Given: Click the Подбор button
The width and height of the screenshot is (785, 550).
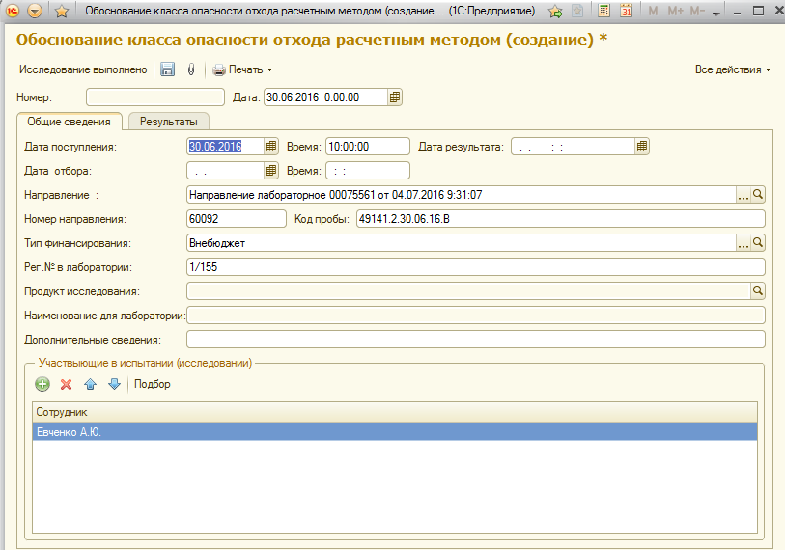Looking at the screenshot, I should (153, 384).
